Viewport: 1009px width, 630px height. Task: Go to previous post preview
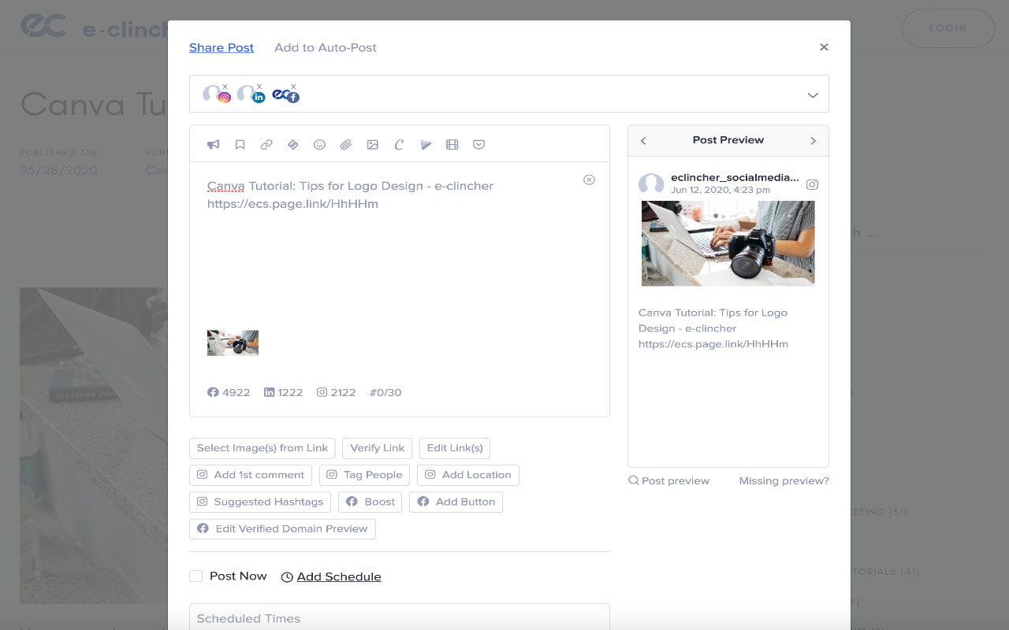pyautogui.click(x=643, y=141)
